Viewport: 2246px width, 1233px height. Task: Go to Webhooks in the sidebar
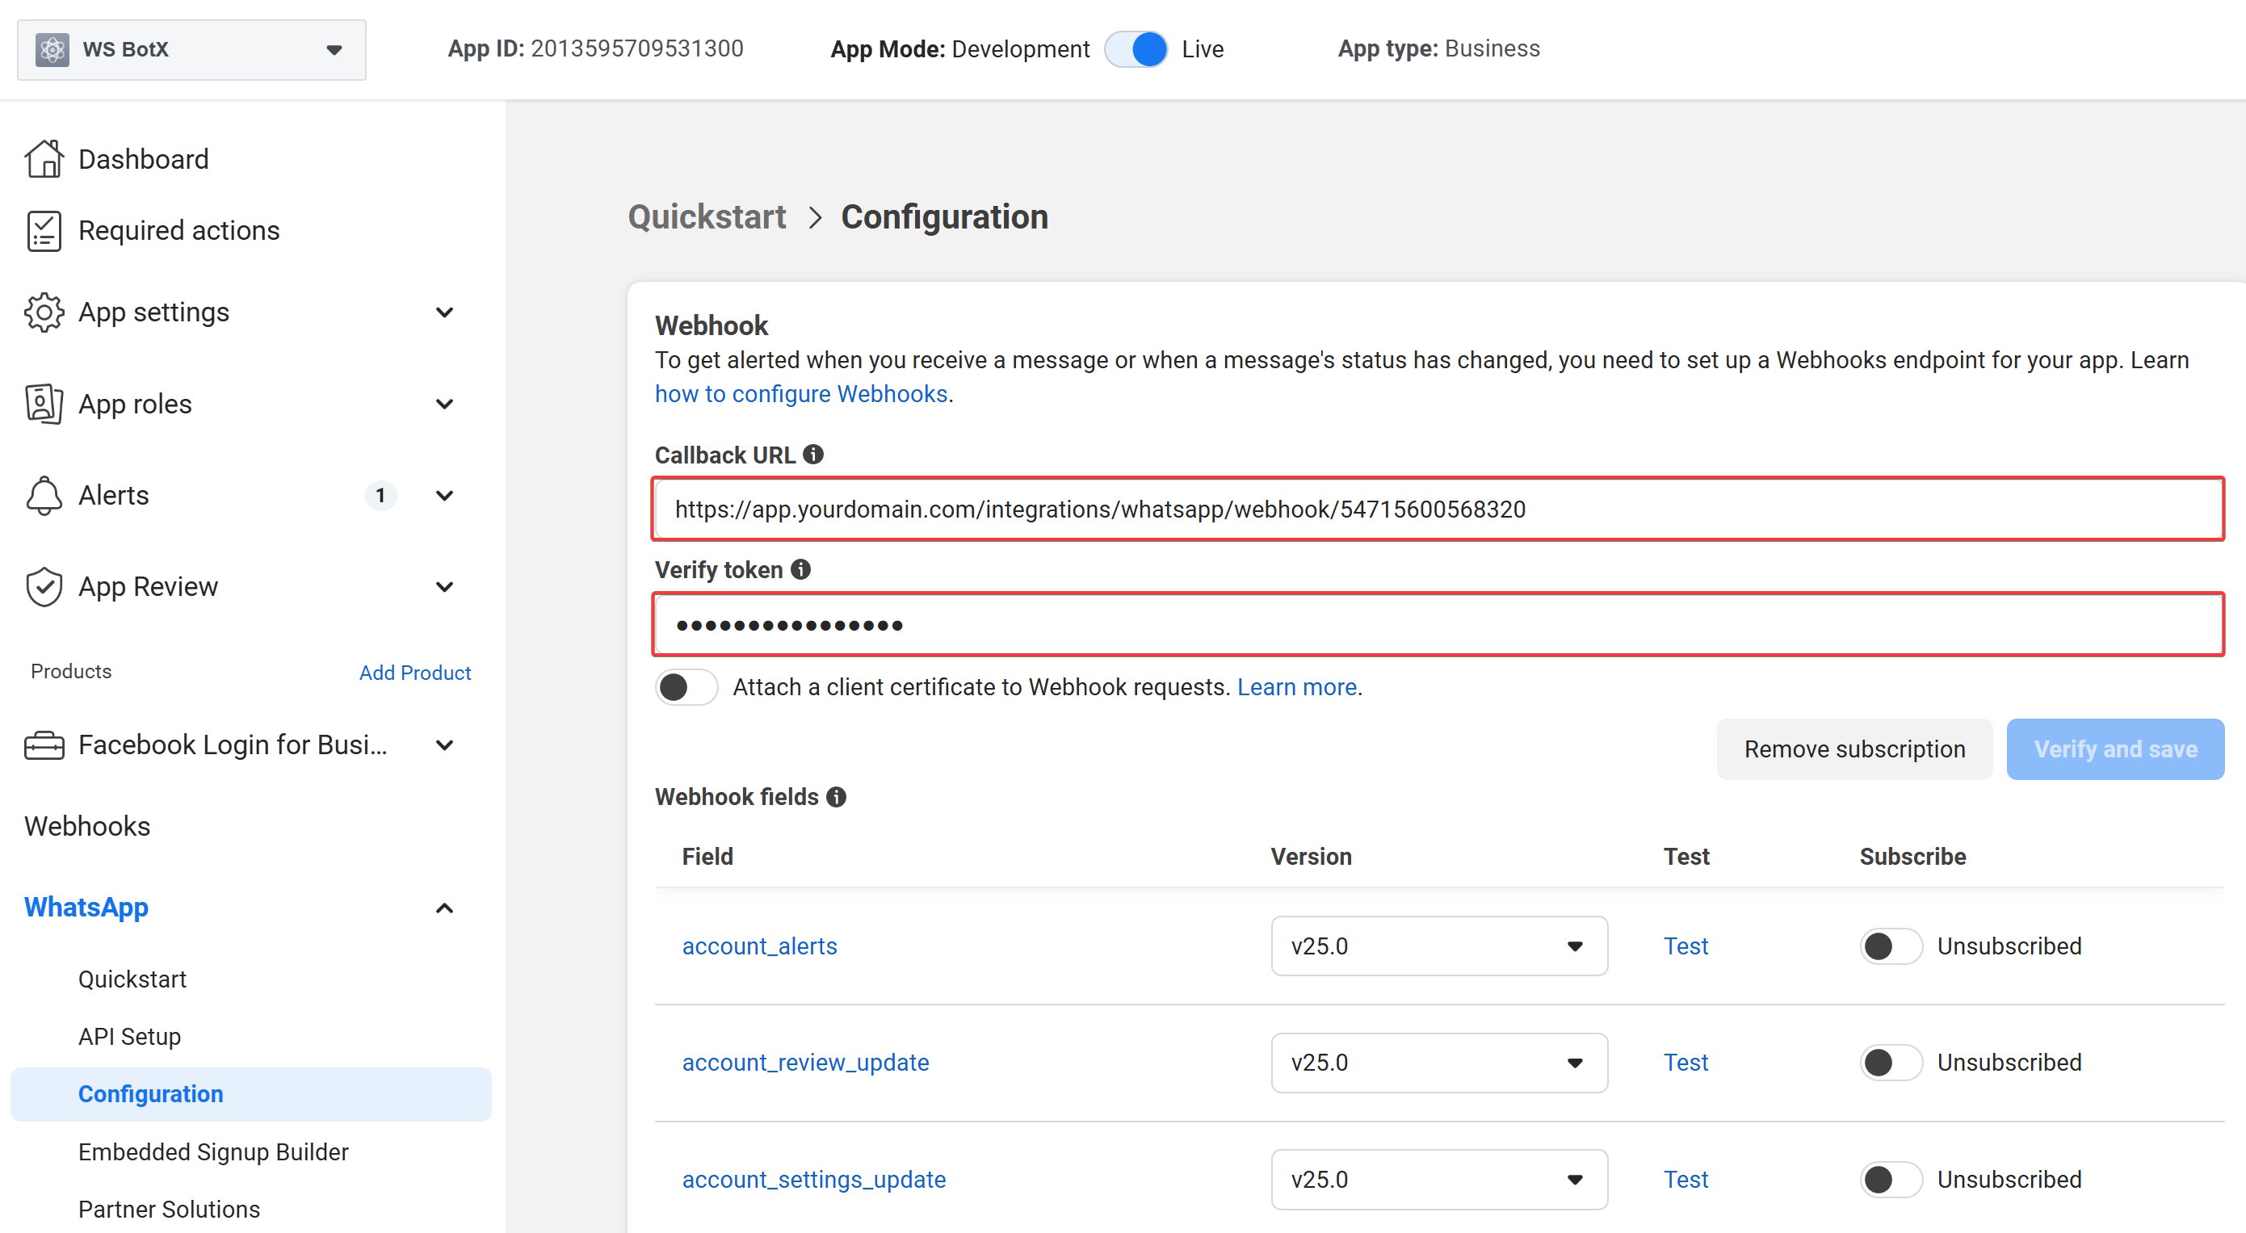87,826
